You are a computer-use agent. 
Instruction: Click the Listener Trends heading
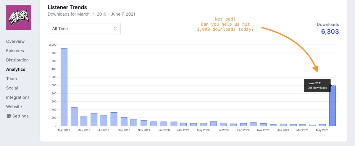coord(67,7)
